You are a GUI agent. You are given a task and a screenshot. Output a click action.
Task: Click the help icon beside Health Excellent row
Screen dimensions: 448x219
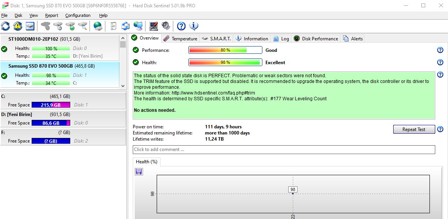440,62
